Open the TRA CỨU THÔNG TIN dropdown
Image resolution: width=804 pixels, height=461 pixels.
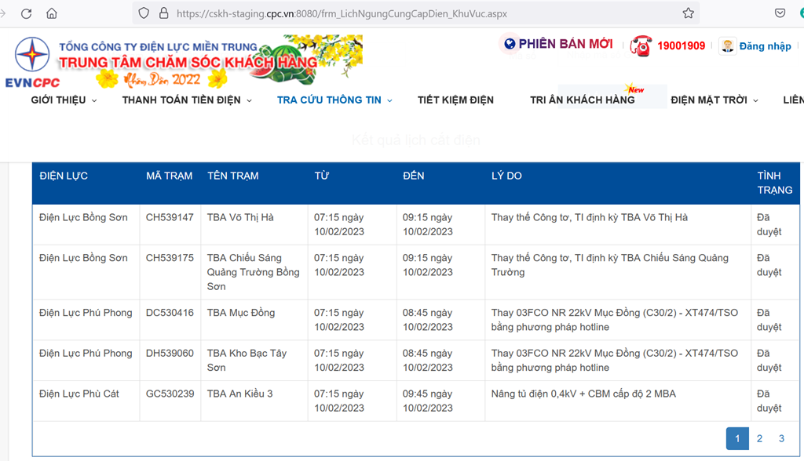pyautogui.click(x=334, y=100)
